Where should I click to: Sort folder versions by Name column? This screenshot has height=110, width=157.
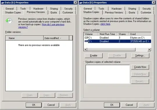(24, 38)
